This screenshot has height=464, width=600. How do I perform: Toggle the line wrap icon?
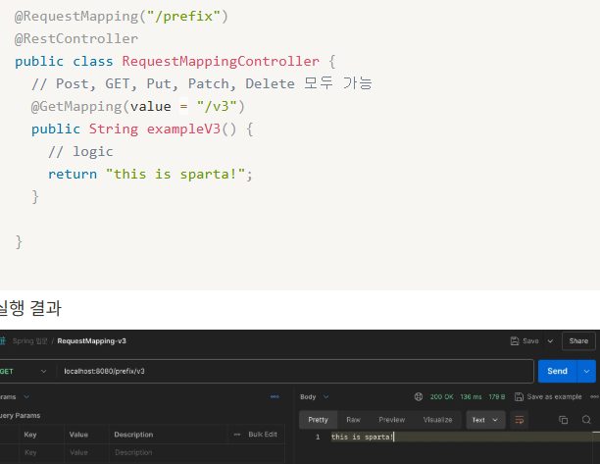click(520, 420)
